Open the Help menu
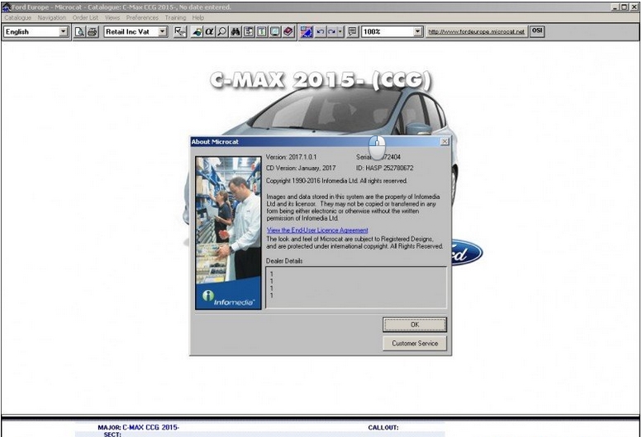 coord(197,17)
